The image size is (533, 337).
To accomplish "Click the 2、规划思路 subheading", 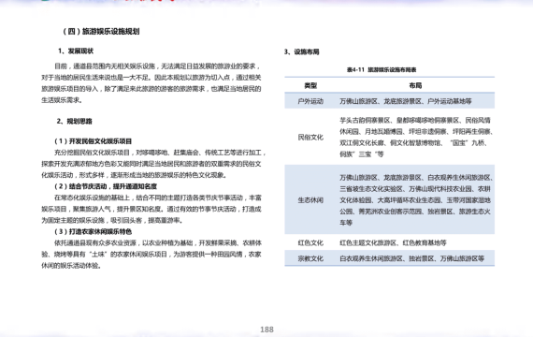I will coord(75,121).
